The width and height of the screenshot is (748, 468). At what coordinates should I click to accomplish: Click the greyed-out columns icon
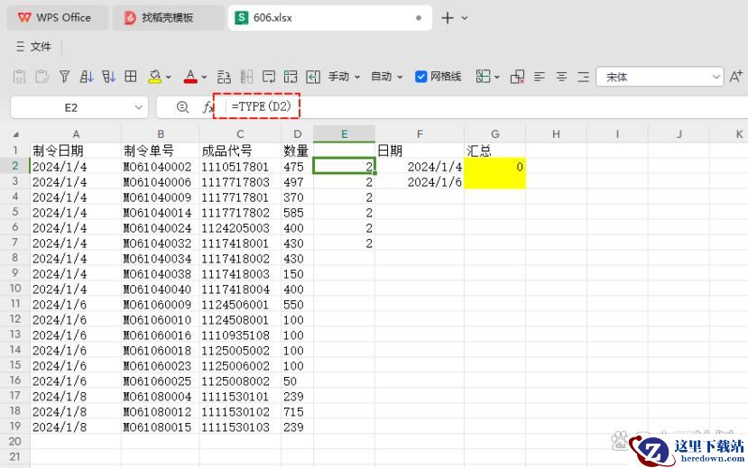point(246,77)
